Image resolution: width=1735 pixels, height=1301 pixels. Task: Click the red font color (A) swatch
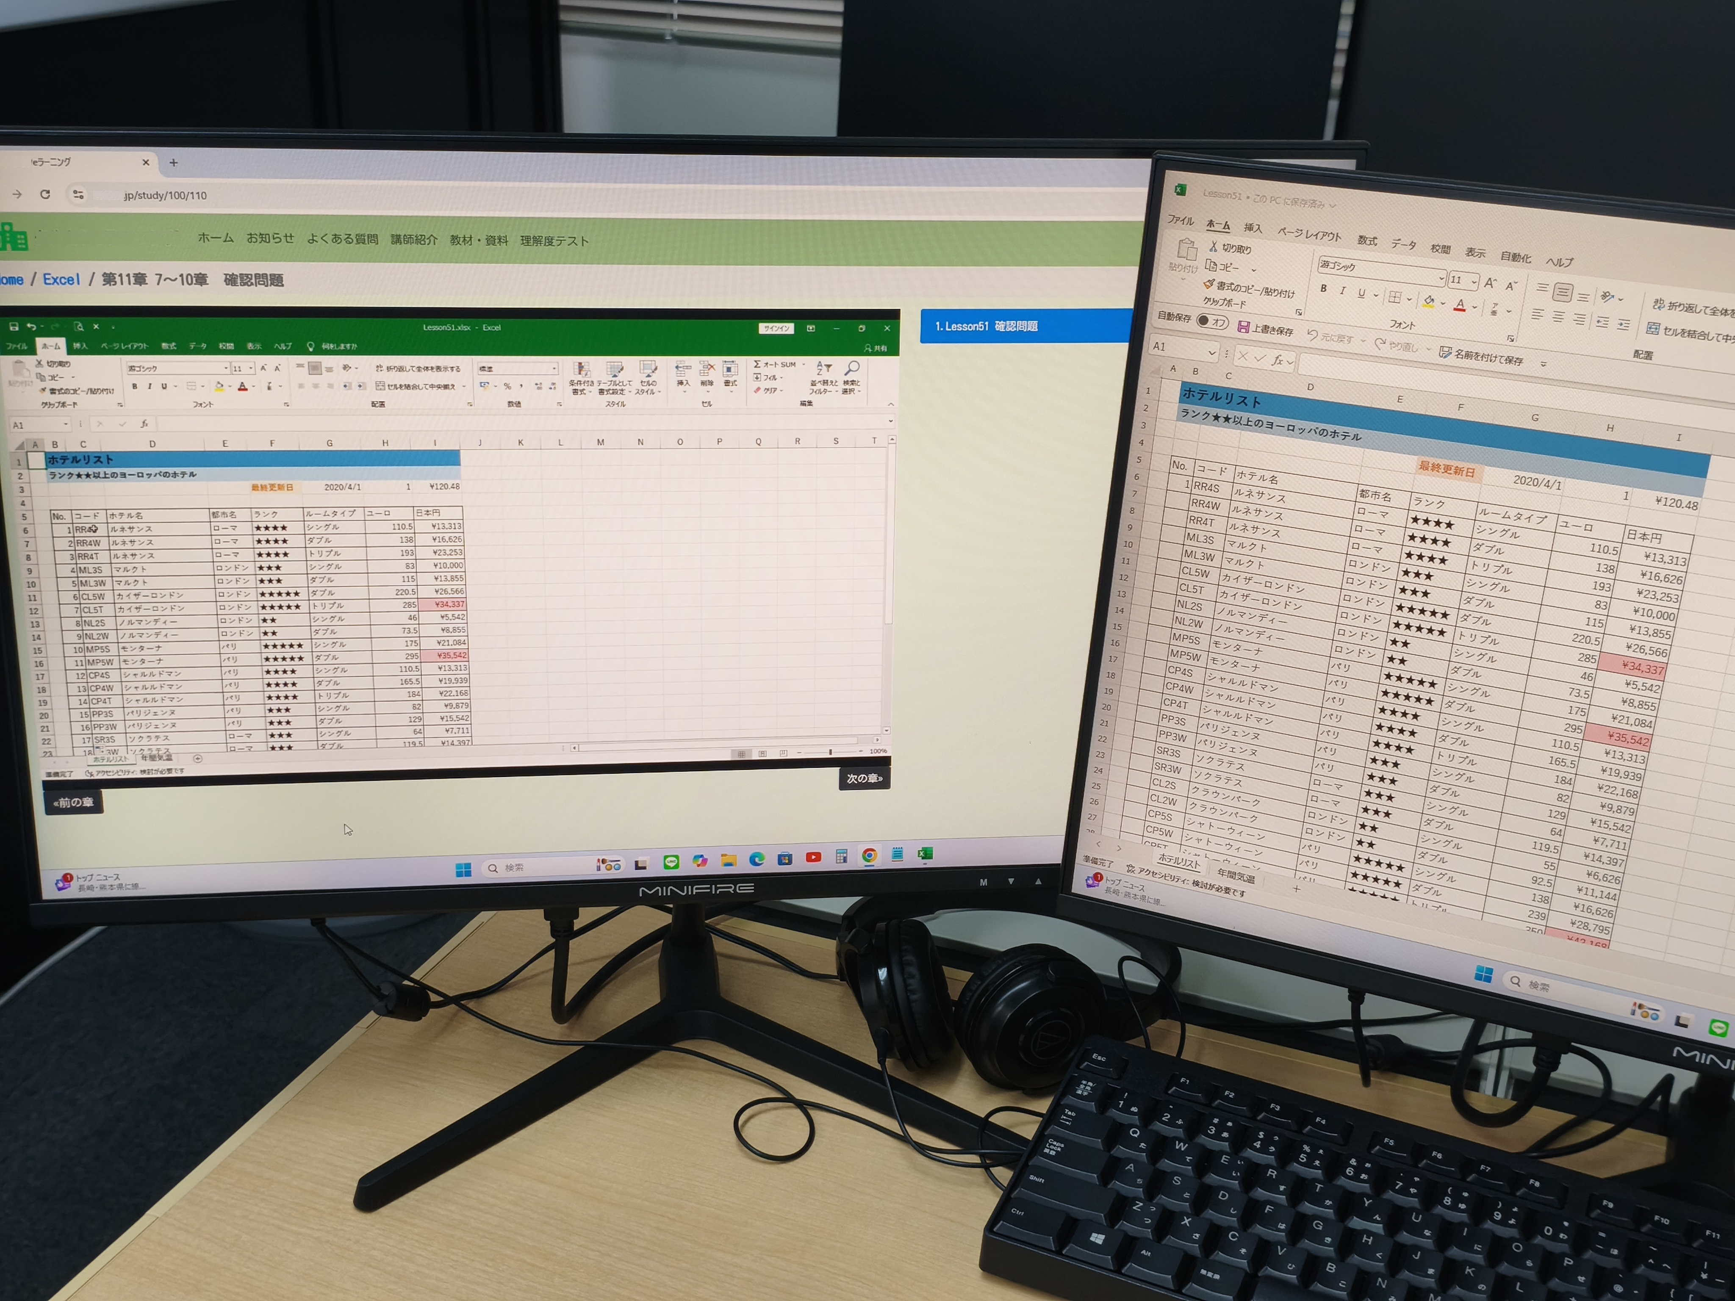[1459, 305]
